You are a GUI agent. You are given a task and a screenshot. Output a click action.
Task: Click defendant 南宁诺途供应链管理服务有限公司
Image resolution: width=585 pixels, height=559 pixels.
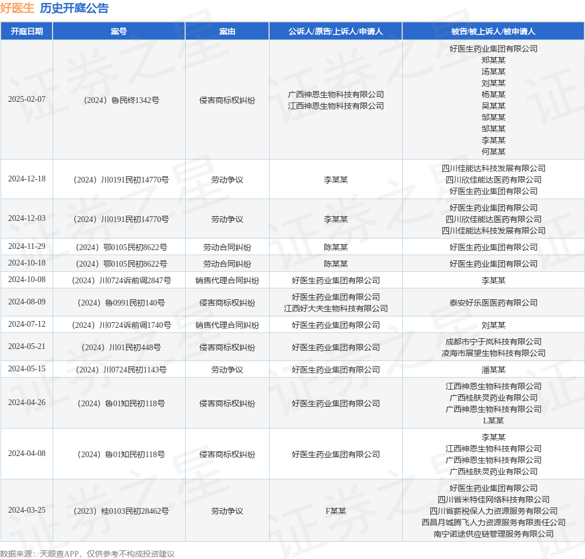pyautogui.click(x=493, y=534)
